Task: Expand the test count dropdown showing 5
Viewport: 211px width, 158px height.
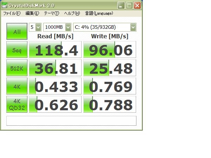Action: [x=38, y=27]
